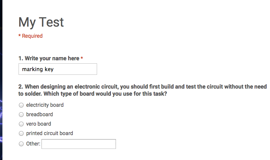This screenshot has height=160, width=270.
Task: Click the 'Write your name here' question label
Action: pos(52,58)
